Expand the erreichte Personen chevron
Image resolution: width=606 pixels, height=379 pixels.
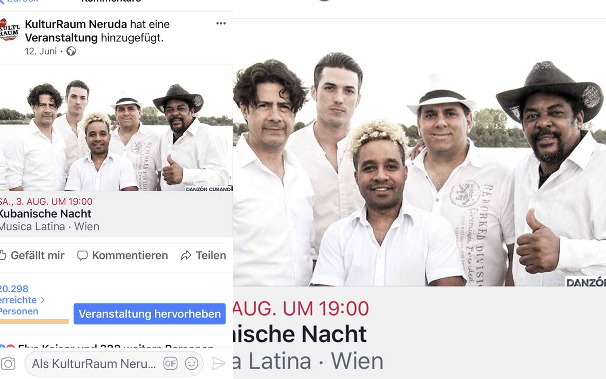coord(43,300)
